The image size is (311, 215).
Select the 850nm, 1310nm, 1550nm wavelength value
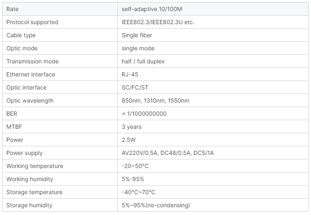(155, 101)
